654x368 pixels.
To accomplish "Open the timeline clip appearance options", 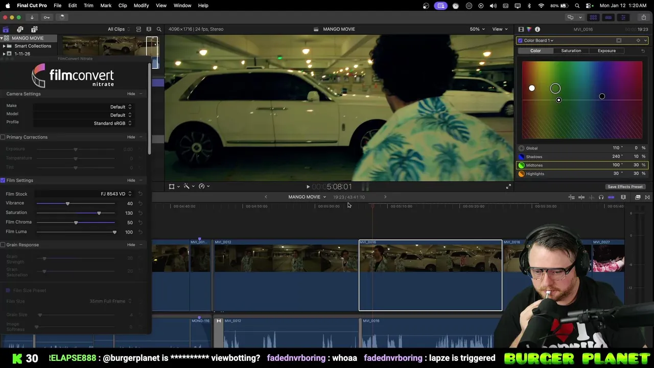I will coord(623,197).
